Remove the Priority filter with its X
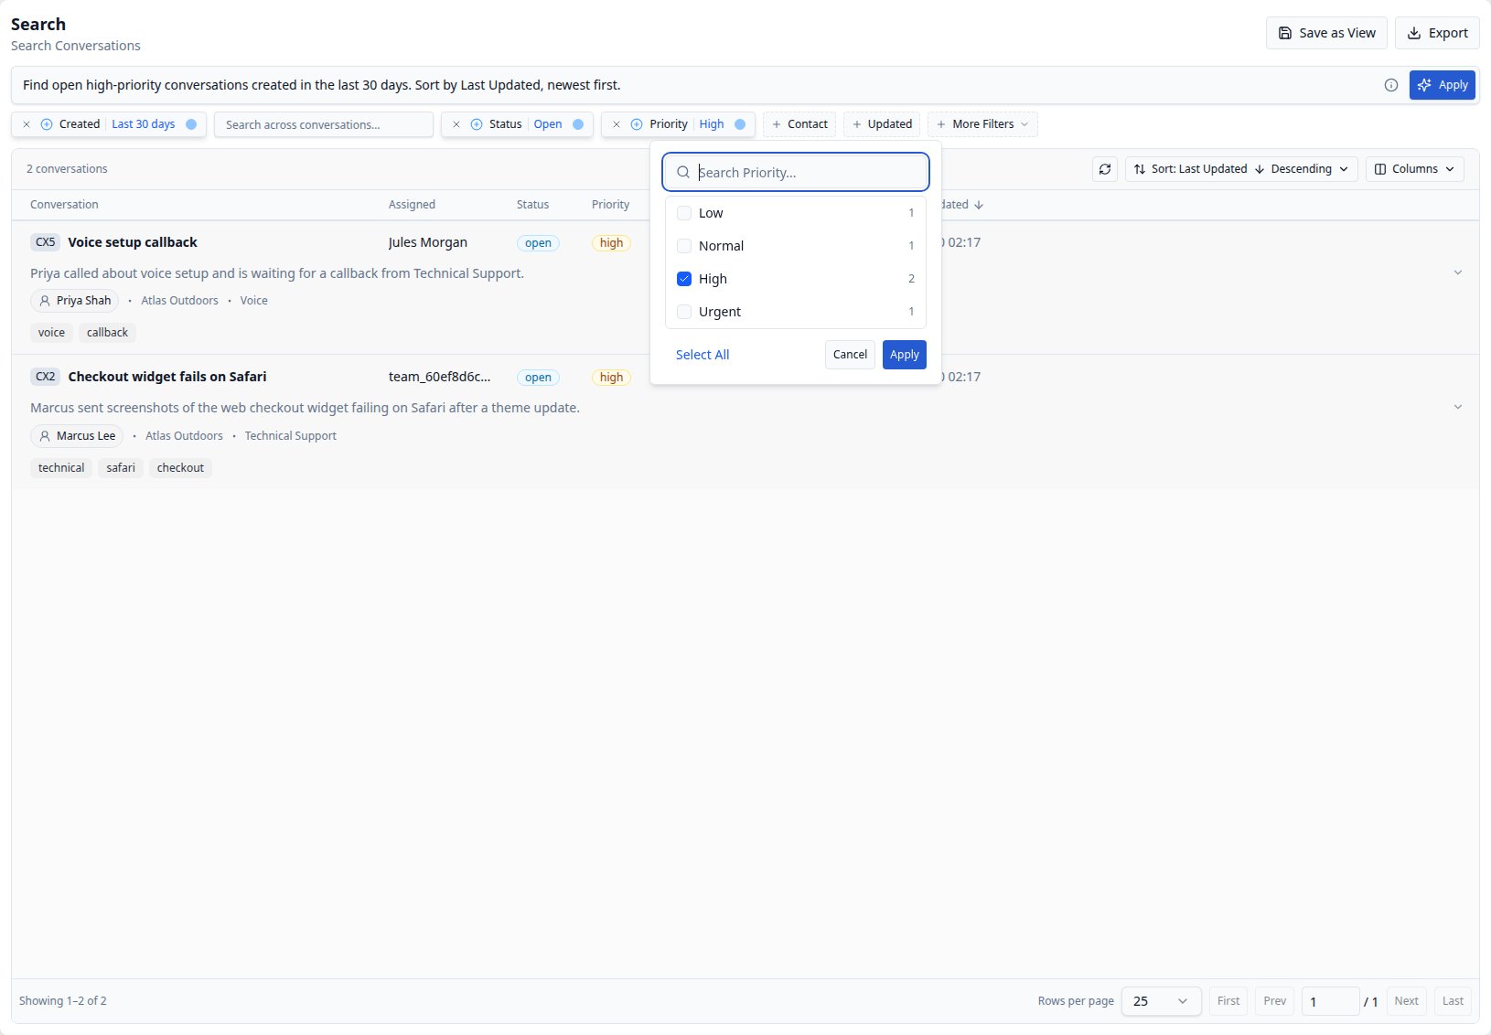The height and width of the screenshot is (1035, 1491). coord(617,124)
